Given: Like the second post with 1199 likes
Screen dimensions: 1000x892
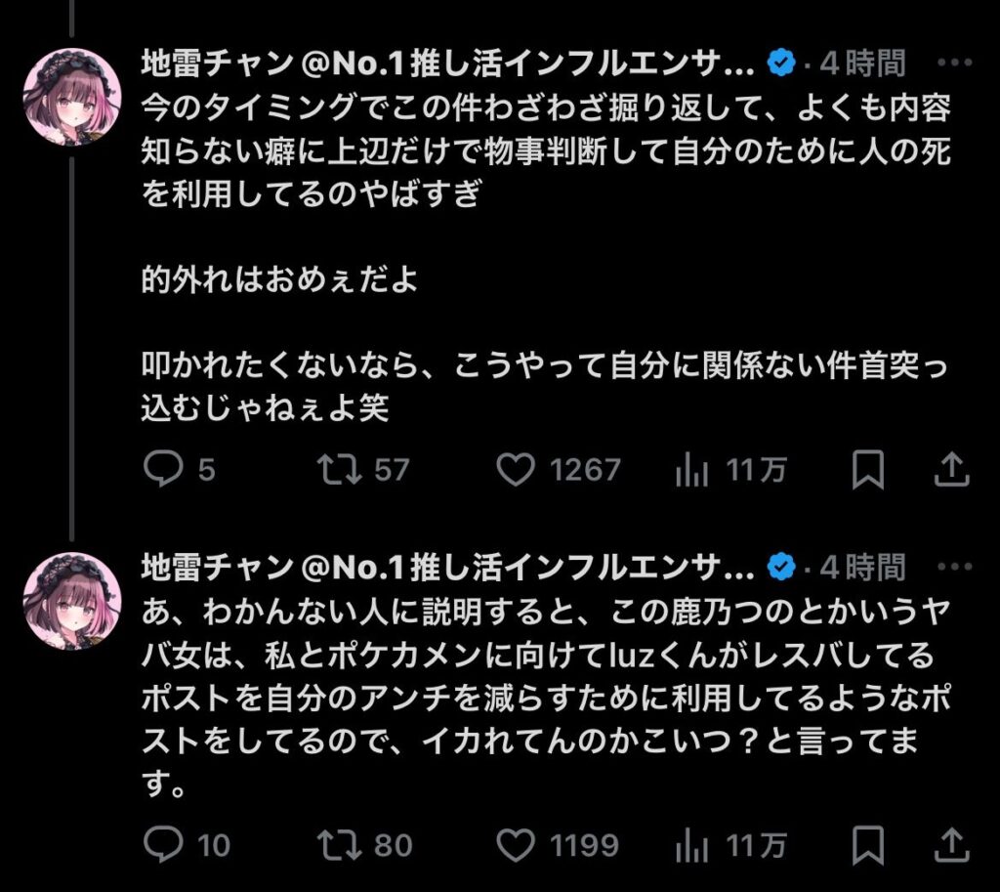Looking at the screenshot, I should (x=516, y=844).
